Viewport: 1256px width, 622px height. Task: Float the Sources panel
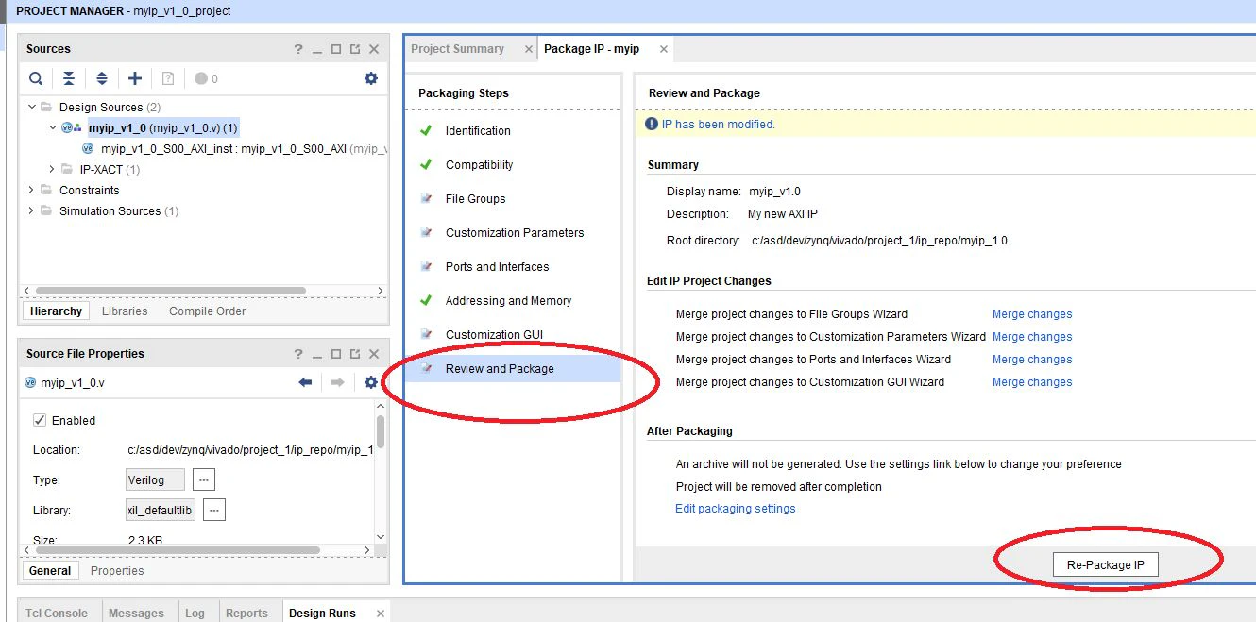pyautogui.click(x=355, y=49)
